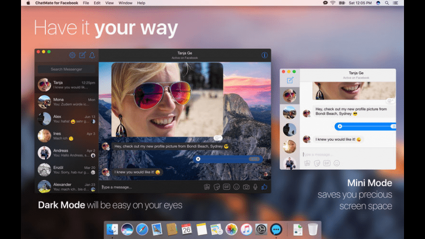This screenshot has width=425, height=239.
Task: Play voice message in Mini Mode window
Action: [340, 126]
